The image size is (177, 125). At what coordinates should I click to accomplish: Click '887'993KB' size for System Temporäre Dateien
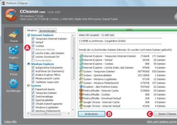click(x=144, y=72)
